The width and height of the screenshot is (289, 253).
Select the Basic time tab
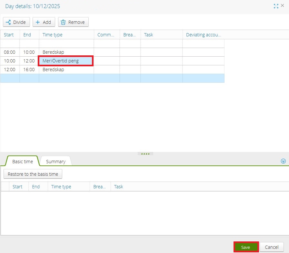click(x=23, y=162)
